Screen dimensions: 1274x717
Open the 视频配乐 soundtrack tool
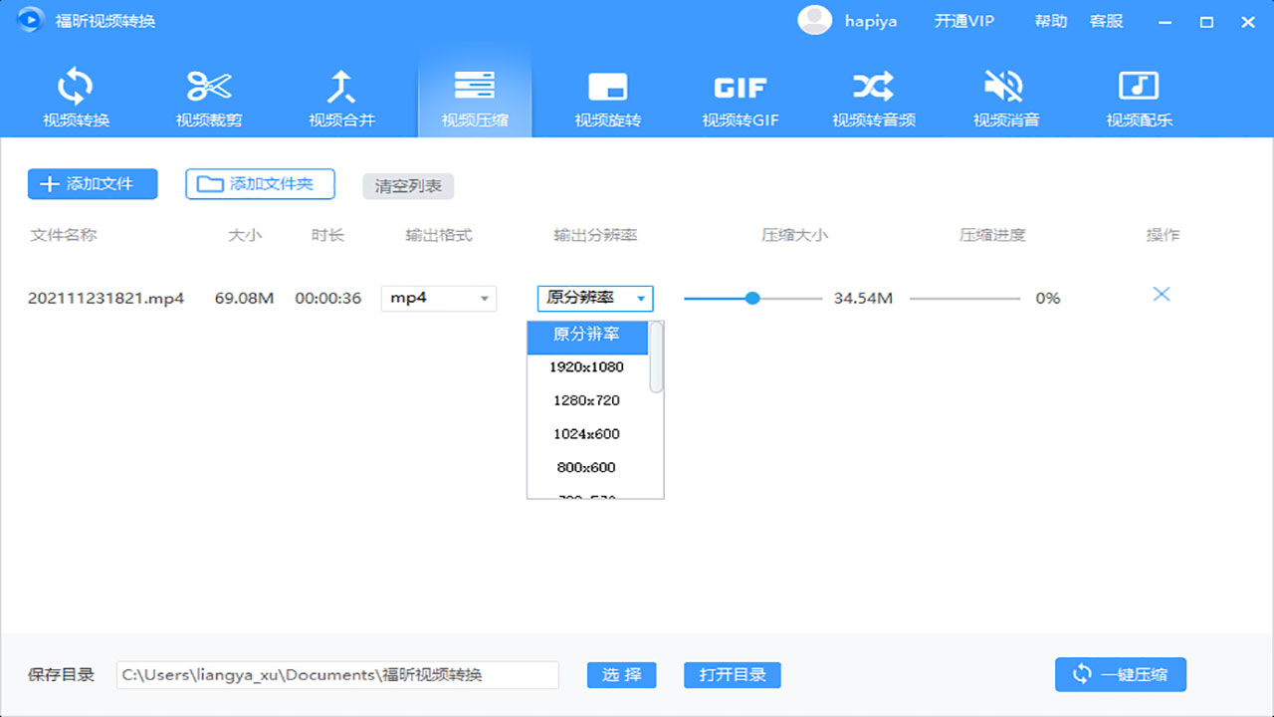tap(1138, 97)
